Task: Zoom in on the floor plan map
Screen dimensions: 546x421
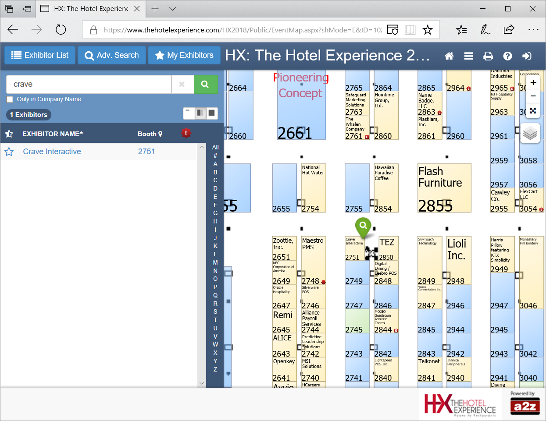Action: tap(533, 82)
